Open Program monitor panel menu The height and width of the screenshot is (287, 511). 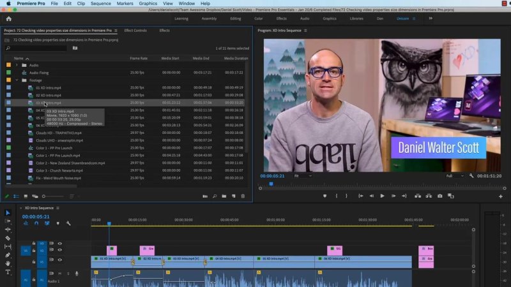coord(305,31)
